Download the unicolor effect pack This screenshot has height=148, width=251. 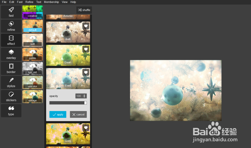click(x=32, y=82)
